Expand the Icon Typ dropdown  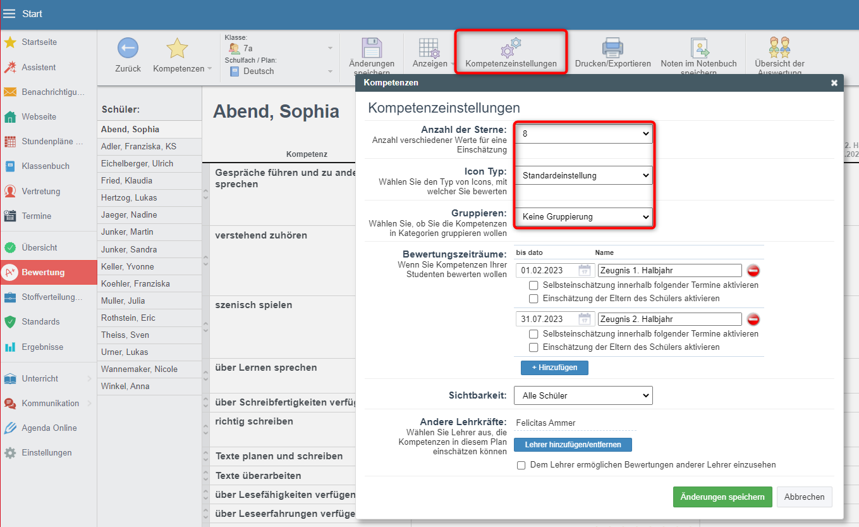click(x=583, y=175)
